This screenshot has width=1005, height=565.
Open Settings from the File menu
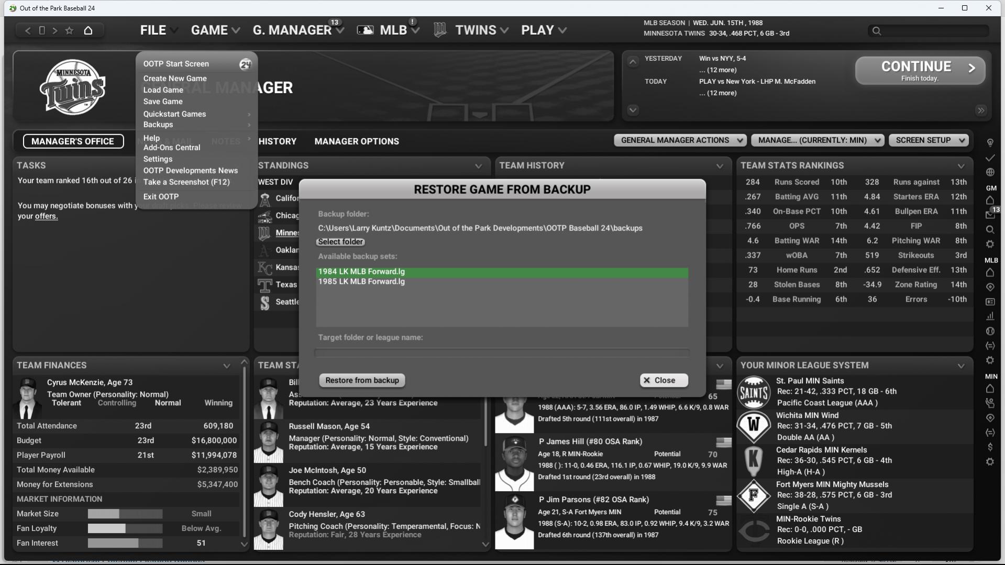[x=158, y=159]
